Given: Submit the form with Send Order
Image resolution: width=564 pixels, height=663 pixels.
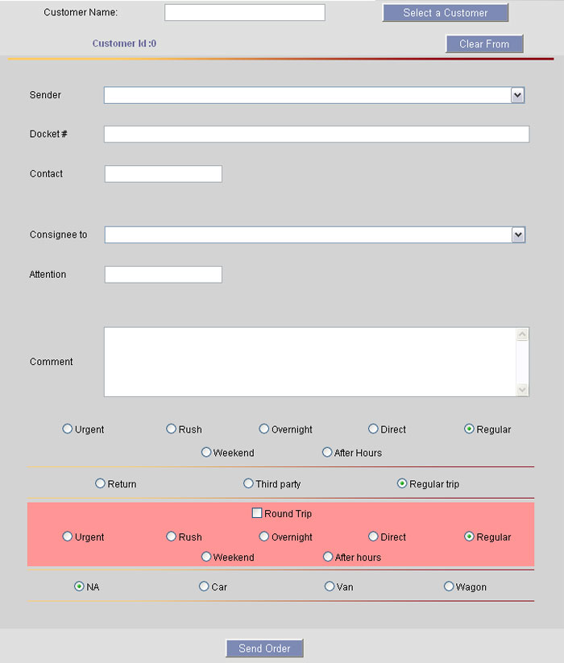Looking at the screenshot, I should click(x=264, y=648).
